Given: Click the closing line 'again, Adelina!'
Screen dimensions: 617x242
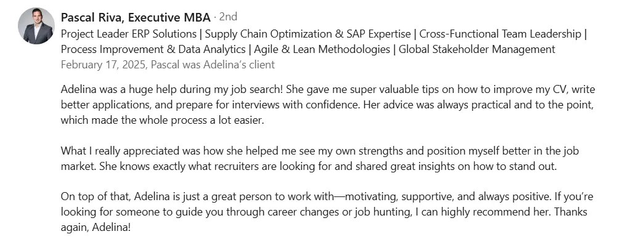Looking at the screenshot, I should click(95, 227).
